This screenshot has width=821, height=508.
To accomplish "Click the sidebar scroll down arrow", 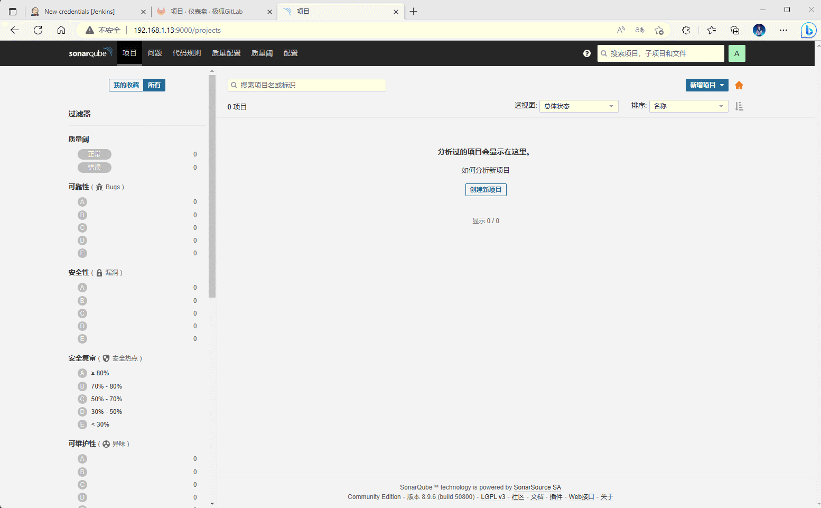I will pyautogui.click(x=212, y=504).
